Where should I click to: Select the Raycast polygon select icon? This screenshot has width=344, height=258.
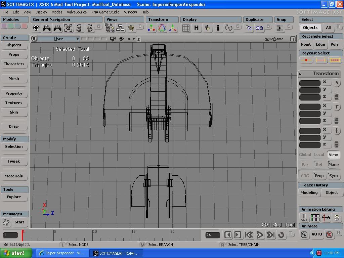click(x=335, y=60)
